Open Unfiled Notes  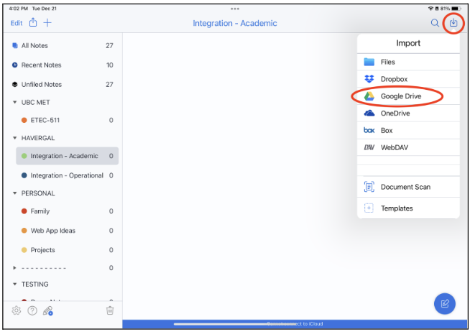click(x=63, y=85)
